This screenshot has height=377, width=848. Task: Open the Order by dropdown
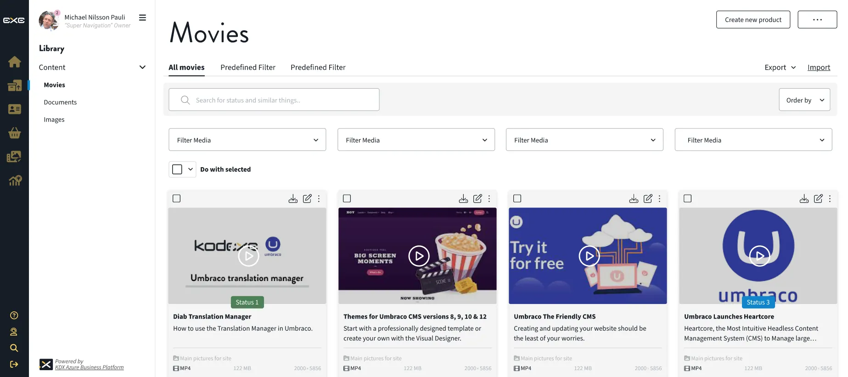coord(804,100)
